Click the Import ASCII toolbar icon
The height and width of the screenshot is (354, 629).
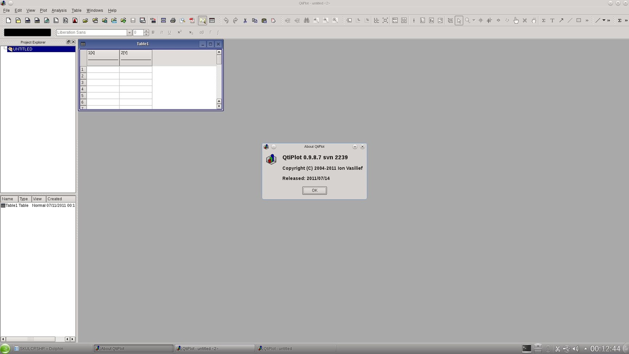tap(153, 20)
